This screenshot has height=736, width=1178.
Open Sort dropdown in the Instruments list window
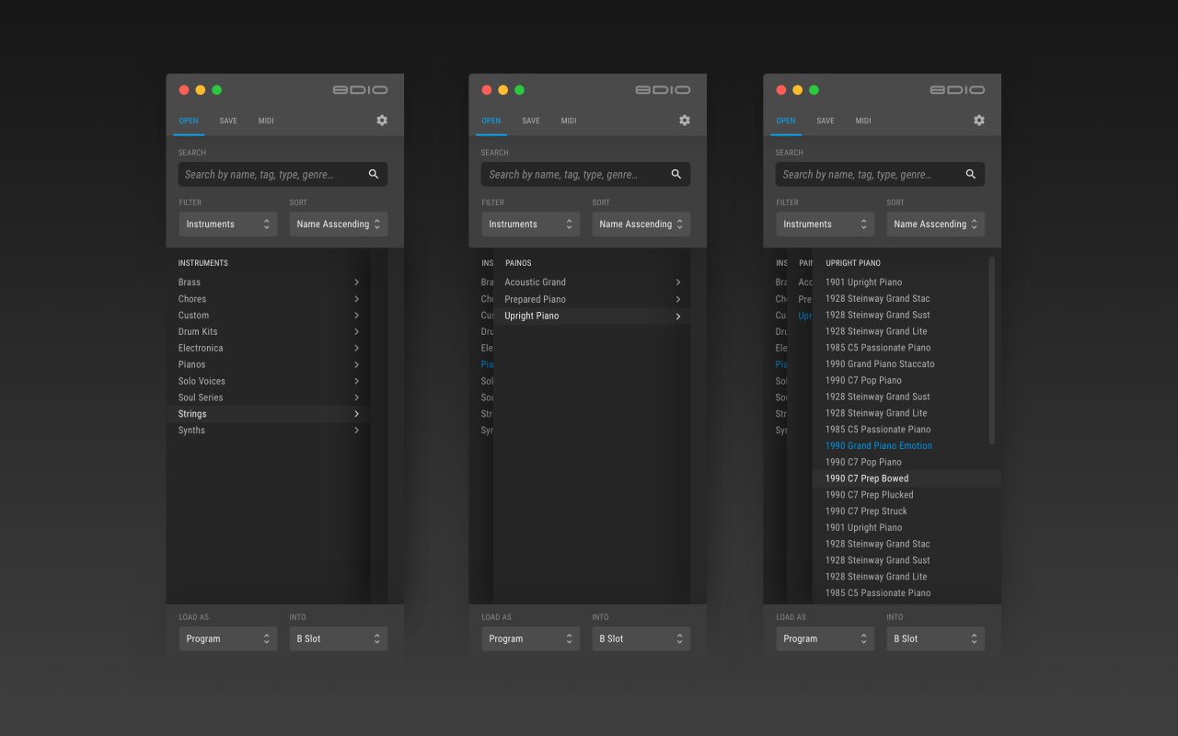point(338,224)
